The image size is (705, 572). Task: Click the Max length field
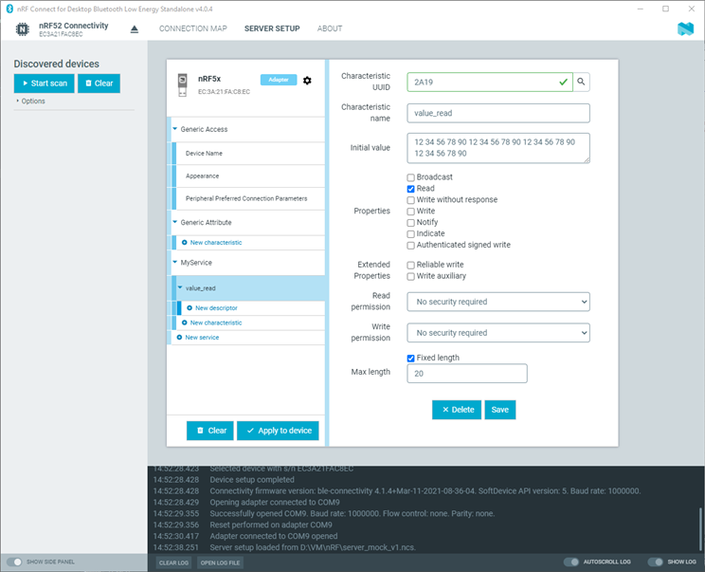point(467,374)
